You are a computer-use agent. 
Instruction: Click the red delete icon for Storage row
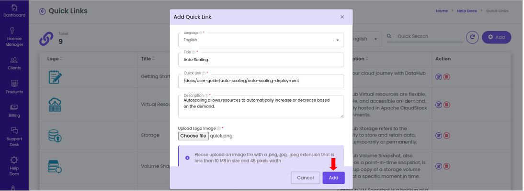coord(446,136)
